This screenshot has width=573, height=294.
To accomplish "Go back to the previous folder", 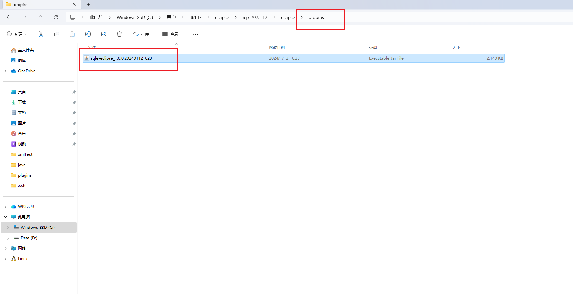I will [x=9, y=17].
